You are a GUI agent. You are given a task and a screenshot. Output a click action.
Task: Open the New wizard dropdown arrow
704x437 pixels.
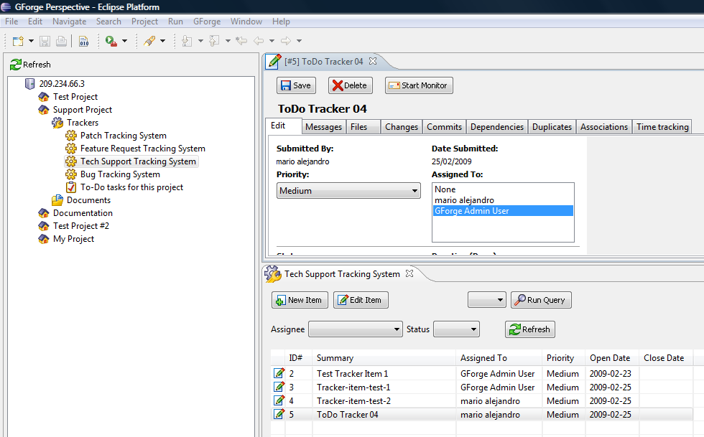(31, 41)
